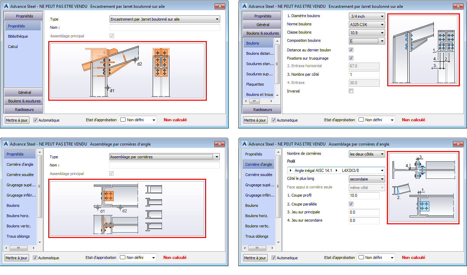Expand Boulons & soudures section in top-left dialog
The image size is (467, 275).
click(24, 101)
